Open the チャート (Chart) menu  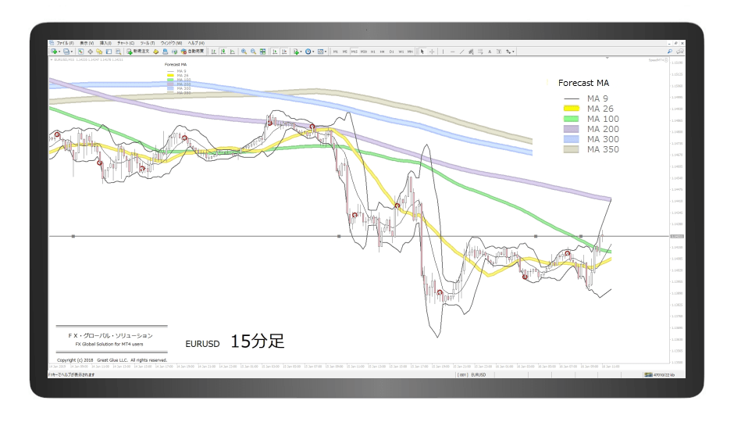tap(126, 43)
